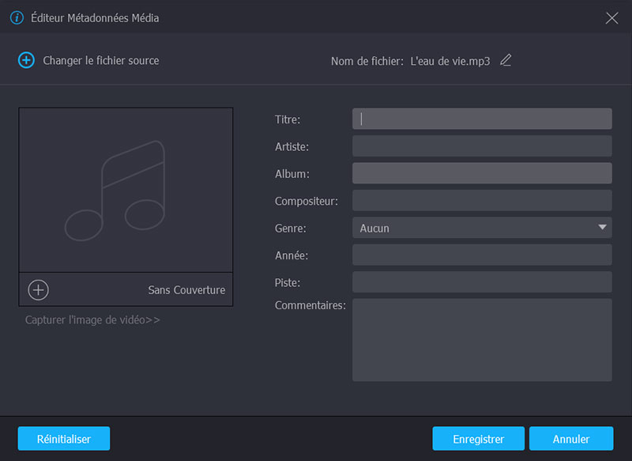Save the metadata with the Enregistrer button
Image resolution: width=632 pixels, height=461 pixels.
[x=479, y=439]
